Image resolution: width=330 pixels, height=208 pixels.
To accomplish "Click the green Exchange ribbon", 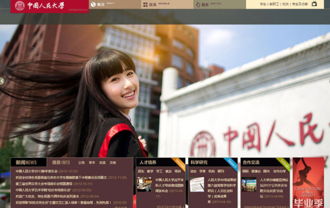I will (x=284, y=164).
